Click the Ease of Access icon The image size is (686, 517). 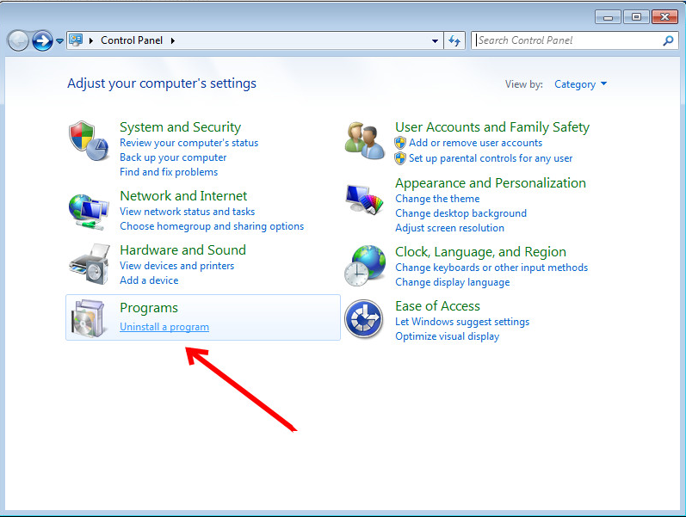tap(363, 319)
